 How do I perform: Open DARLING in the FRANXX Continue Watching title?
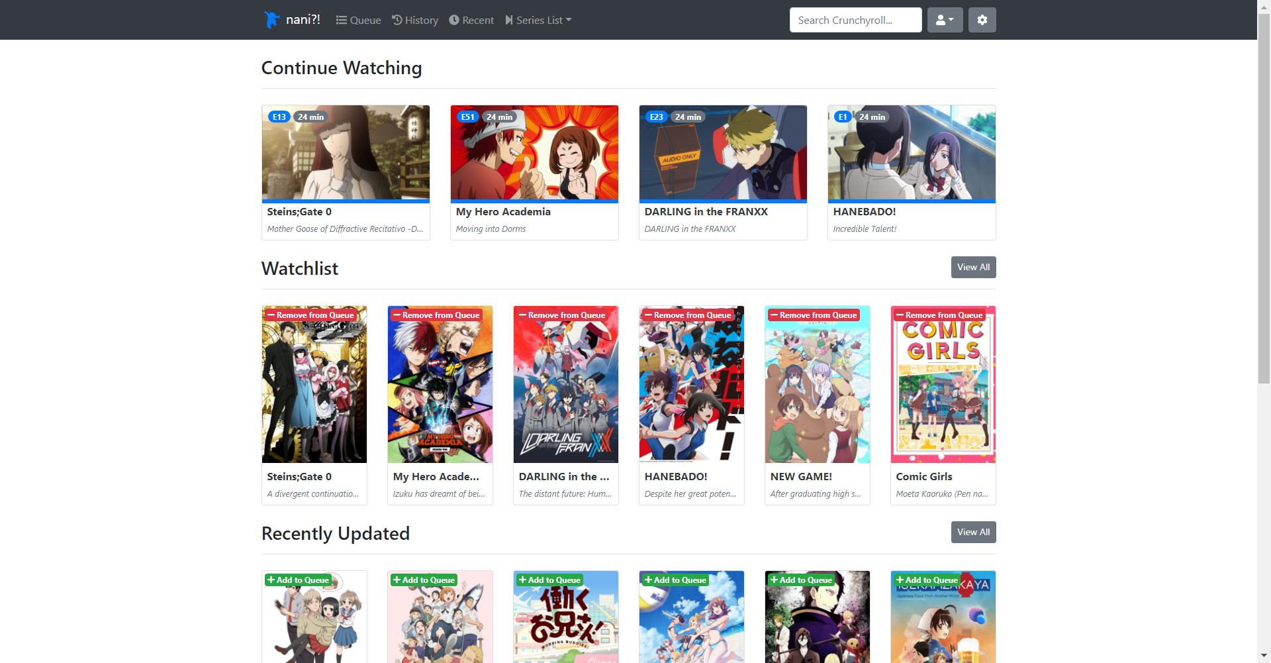pyautogui.click(x=706, y=212)
